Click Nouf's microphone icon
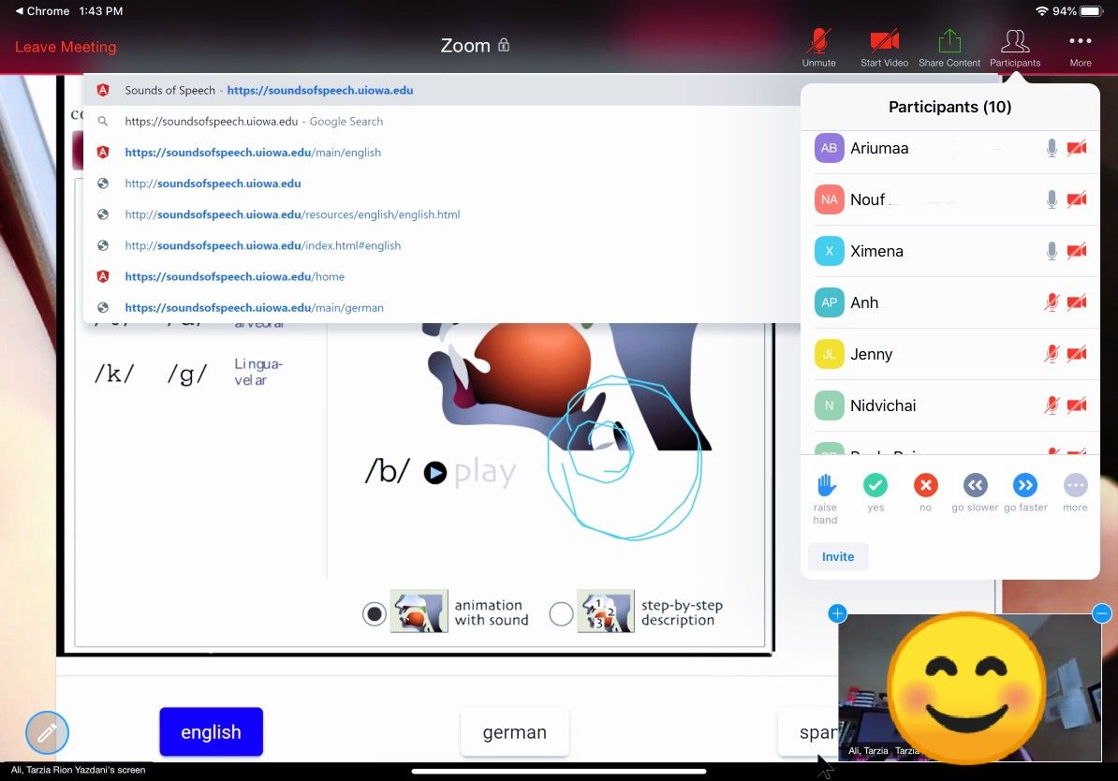This screenshot has height=781, width=1118. 1052,199
